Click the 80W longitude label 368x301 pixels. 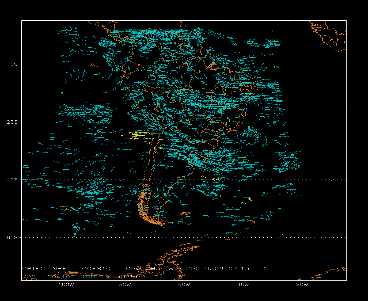(x=125, y=284)
